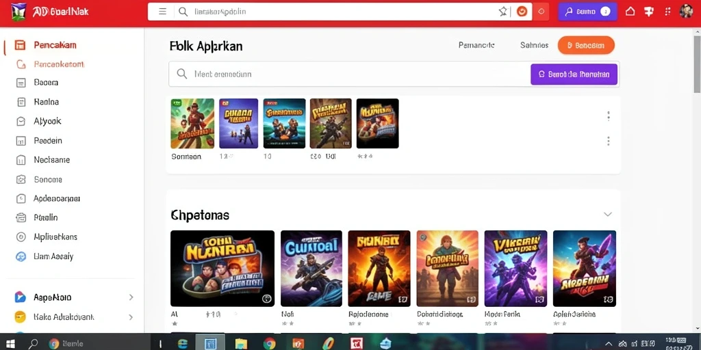Expand the Ilake Adiaktovank row chevron

[131, 317]
